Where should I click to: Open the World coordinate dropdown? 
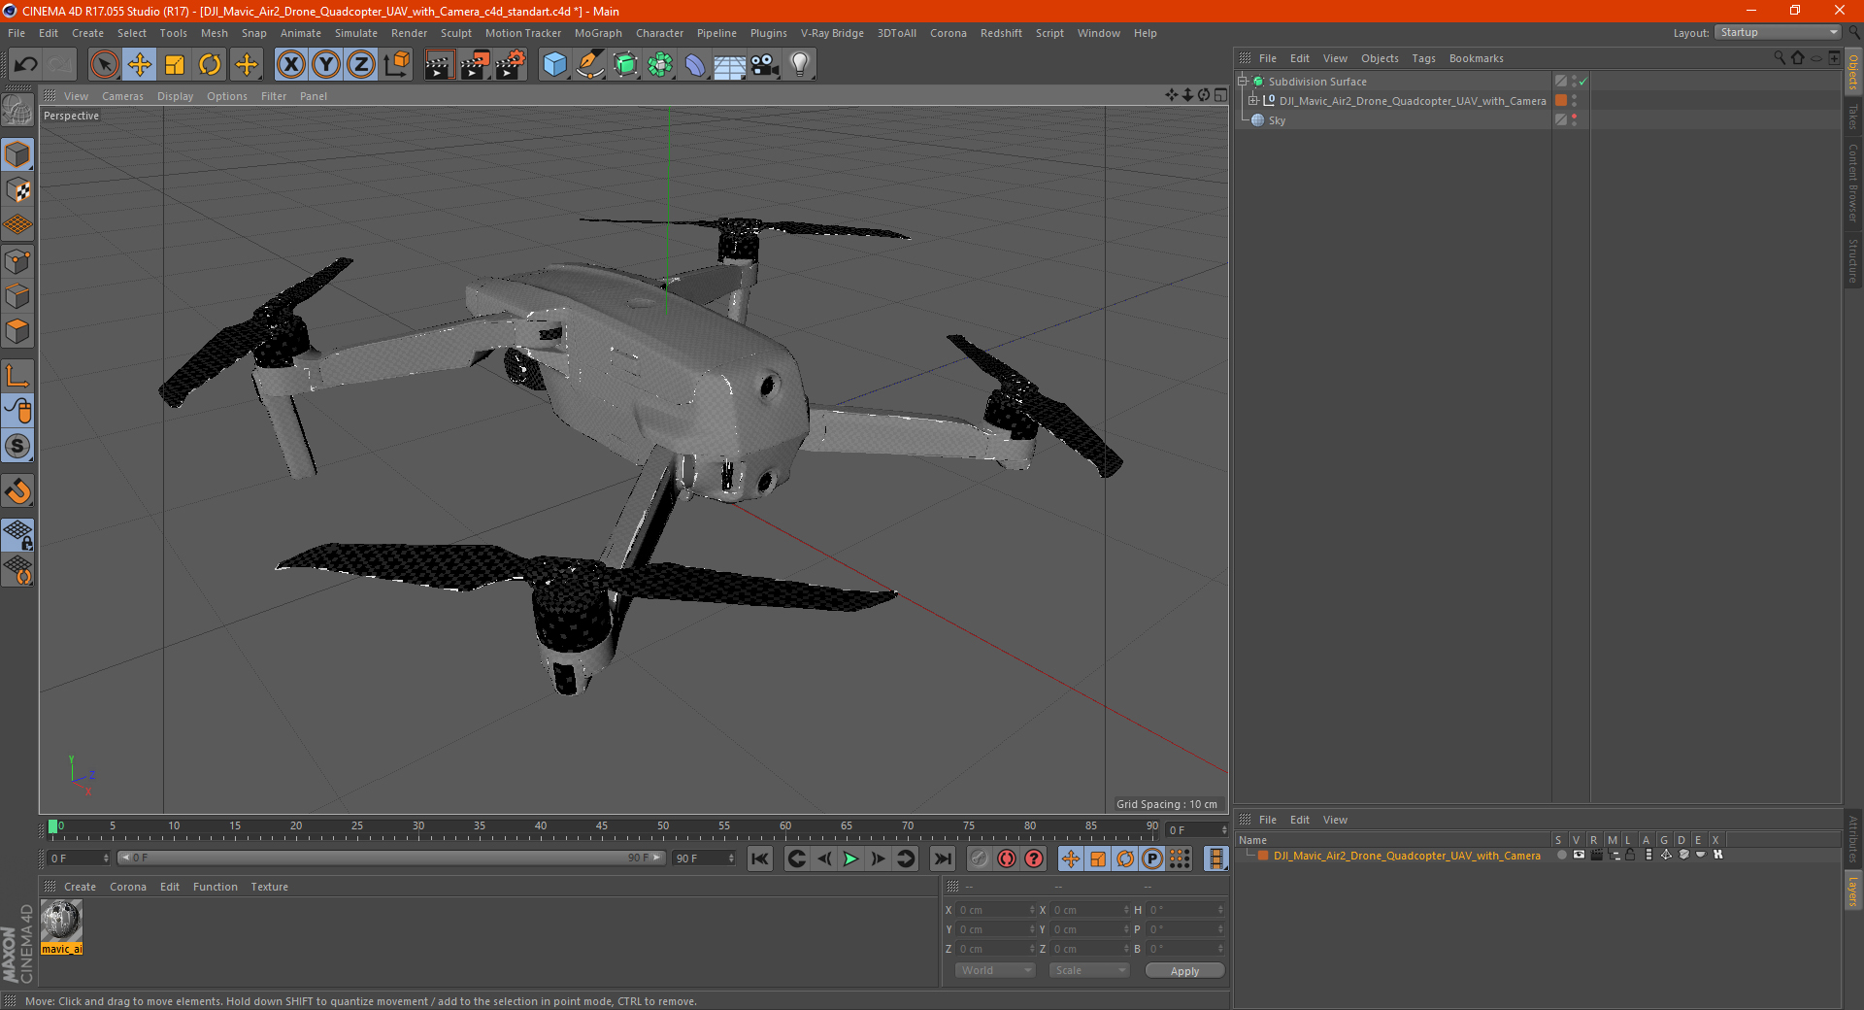tap(995, 970)
